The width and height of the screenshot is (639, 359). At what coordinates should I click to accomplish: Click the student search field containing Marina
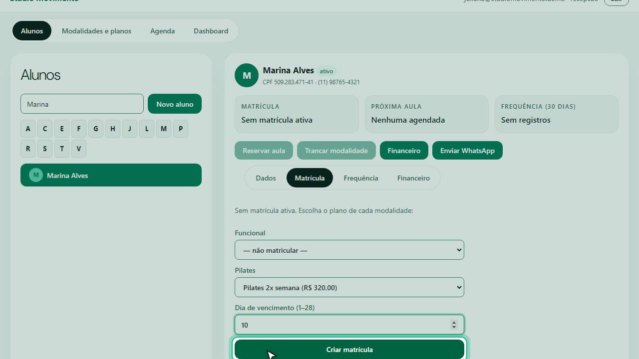[82, 104]
